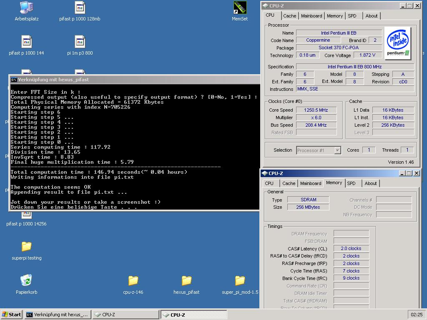
Task: Click the CAS# Latency 2.0 clocks value
Action: coord(351,248)
